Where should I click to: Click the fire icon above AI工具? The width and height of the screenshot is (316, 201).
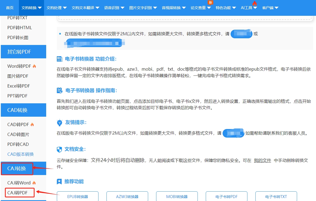[x=255, y=3]
